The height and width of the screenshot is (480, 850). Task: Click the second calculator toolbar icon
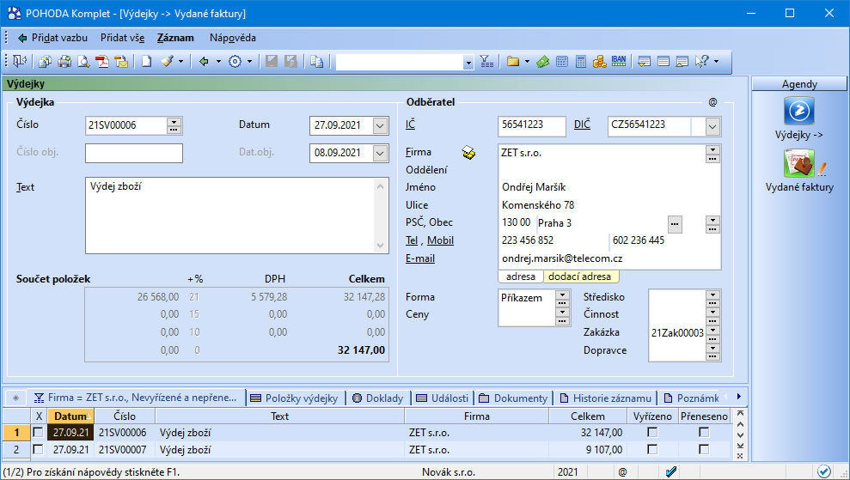point(581,62)
